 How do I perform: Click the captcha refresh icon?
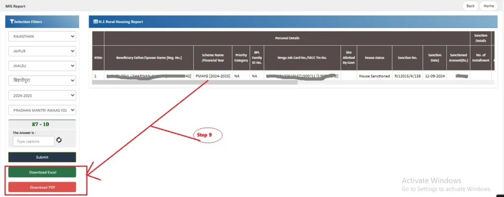point(59,140)
